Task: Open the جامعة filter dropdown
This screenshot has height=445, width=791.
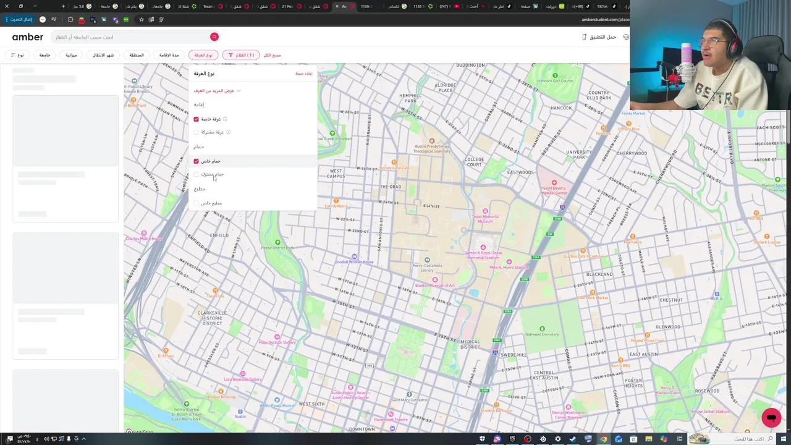Action: pos(44,55)
